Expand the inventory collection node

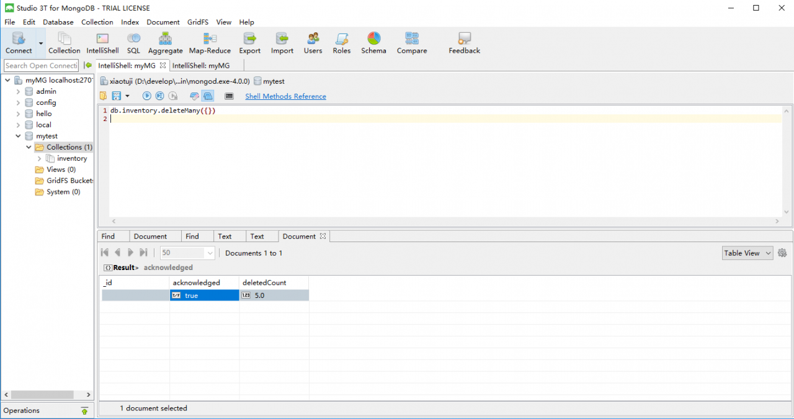pos(40,159)
